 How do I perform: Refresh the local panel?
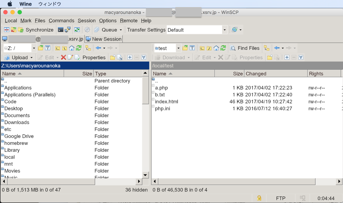tap(79, 48)
